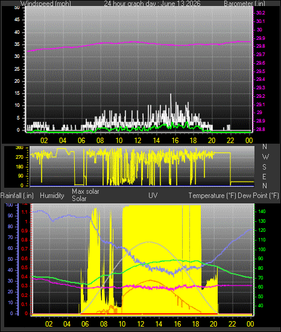Viewport: 281px width, 332px height.
Task: Click the S compass direction label
Action: (264, 167)
